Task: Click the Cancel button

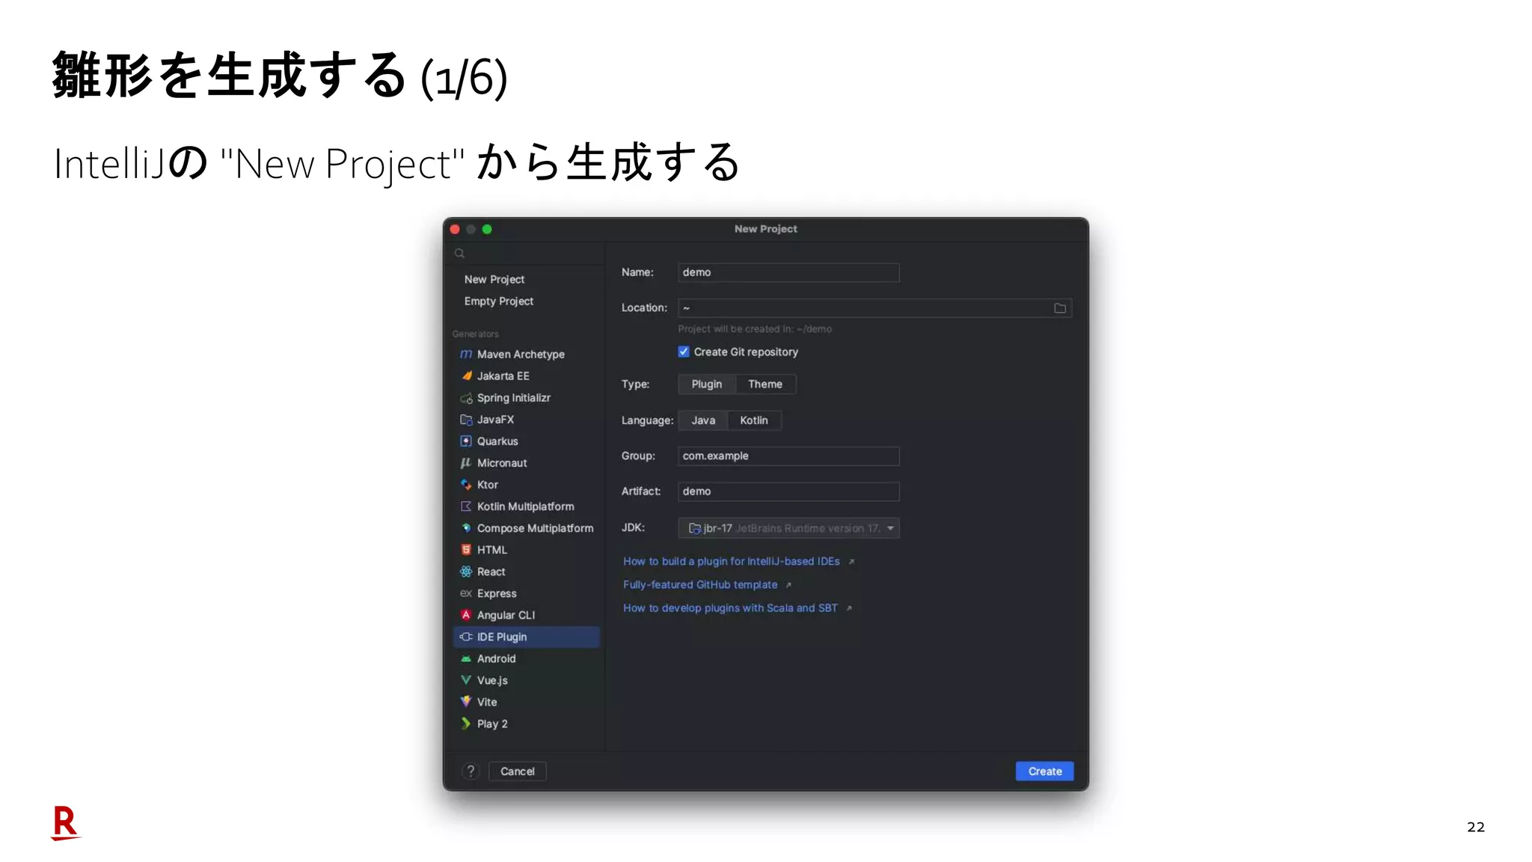Action: tap(518, 771)
